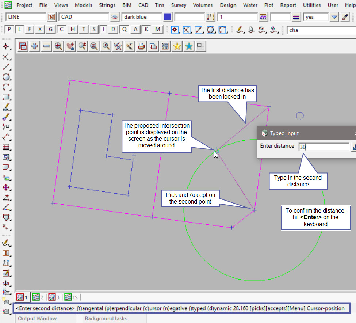Click the print view icon
This screenshot has height=323, width=356.
[x=141, y=46]
